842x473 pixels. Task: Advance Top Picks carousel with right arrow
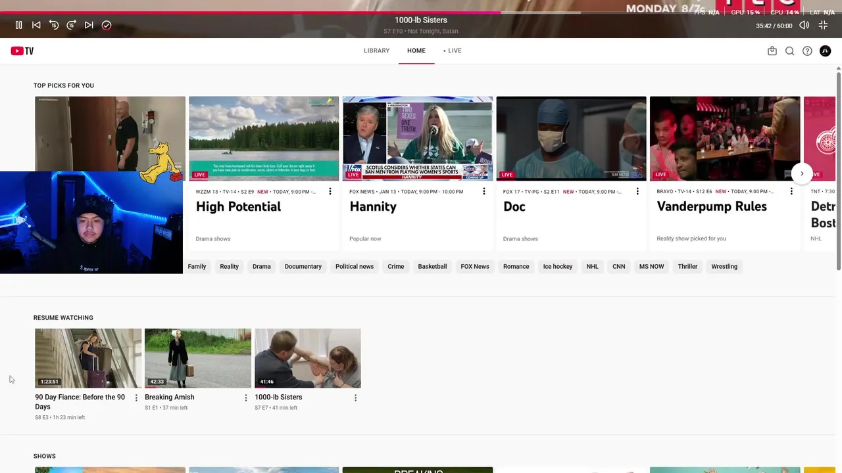(x=802, y=173)
